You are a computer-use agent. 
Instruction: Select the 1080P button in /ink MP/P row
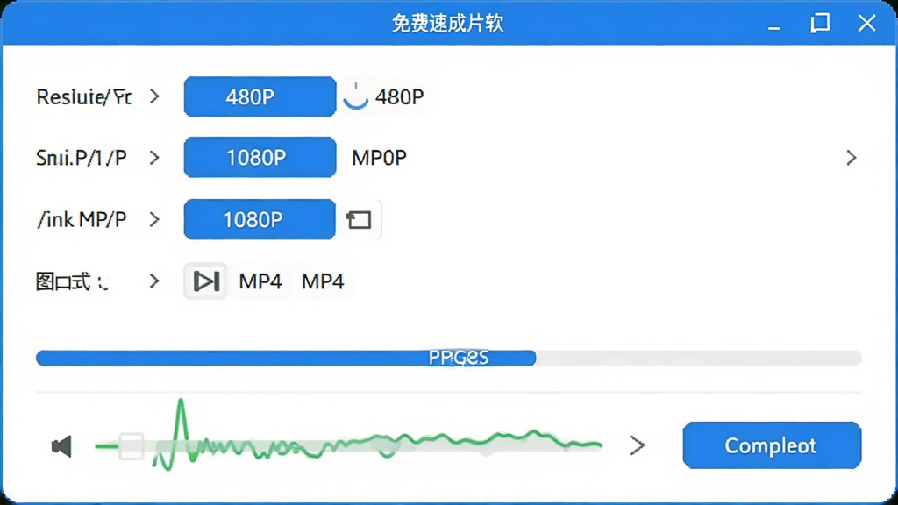[260, 219]
